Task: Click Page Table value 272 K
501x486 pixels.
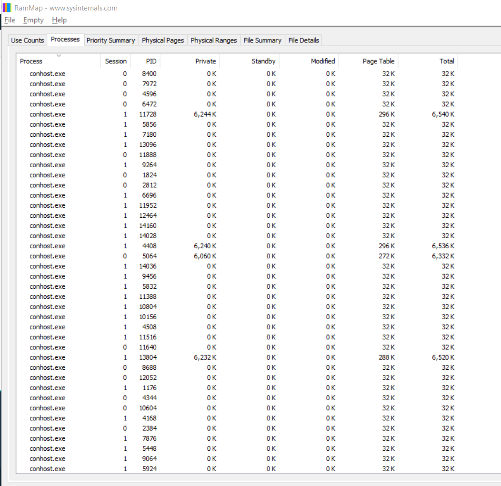Action: click(387, 256)
